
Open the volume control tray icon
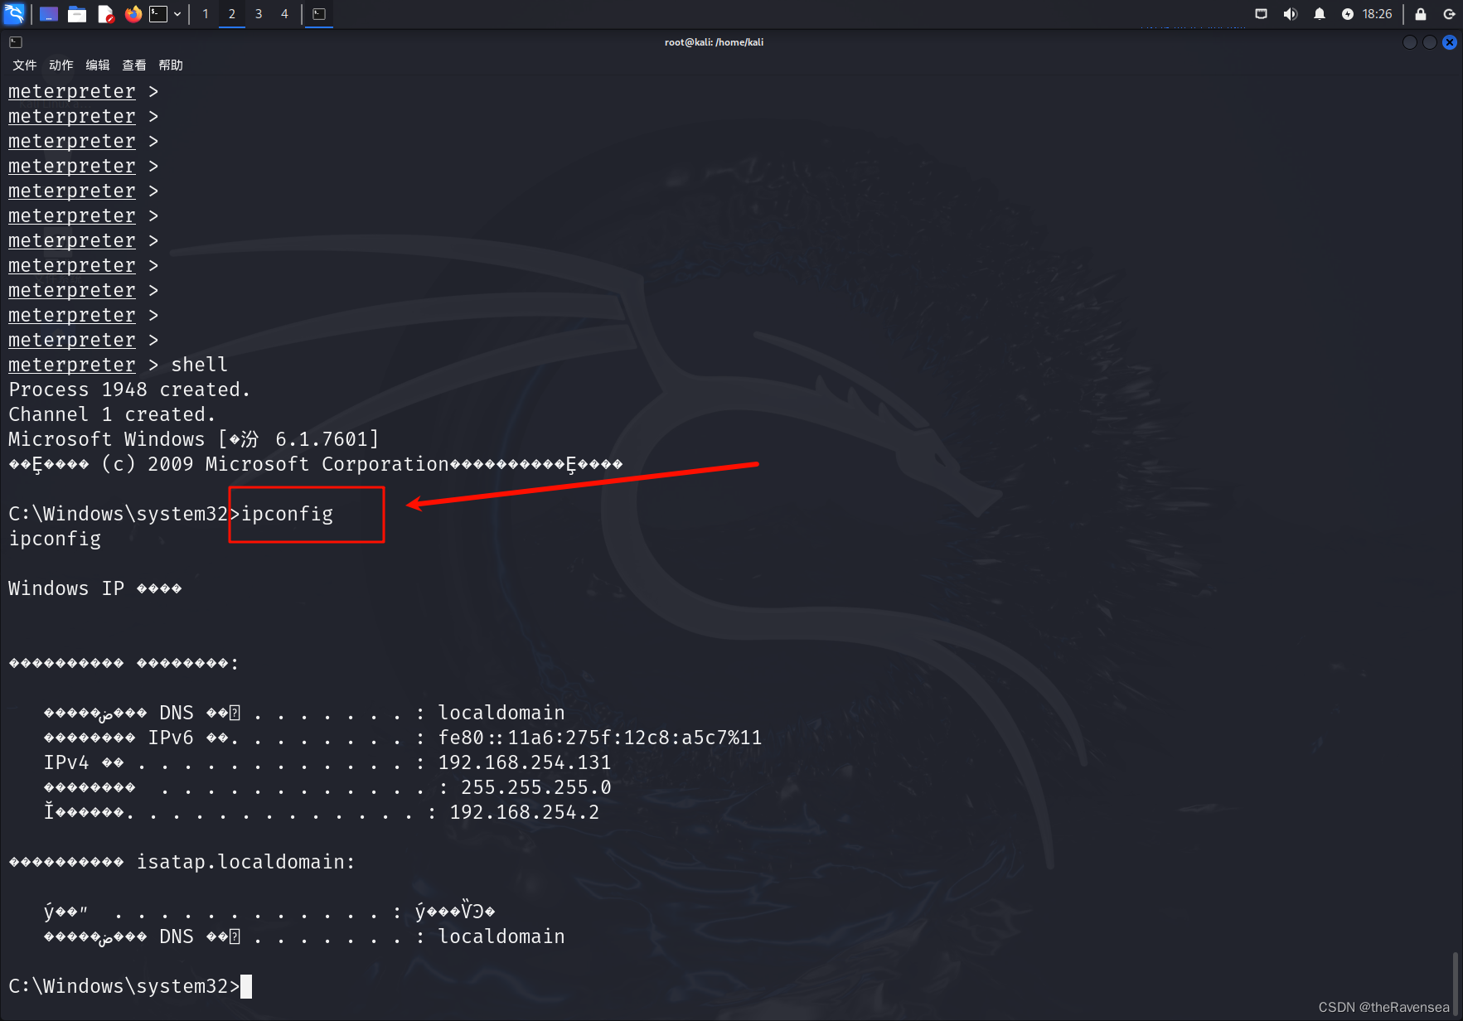coord(1291,14)
